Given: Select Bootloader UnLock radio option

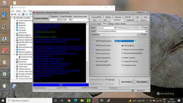Looking at the screenshot, I should (x=122, y=65).
